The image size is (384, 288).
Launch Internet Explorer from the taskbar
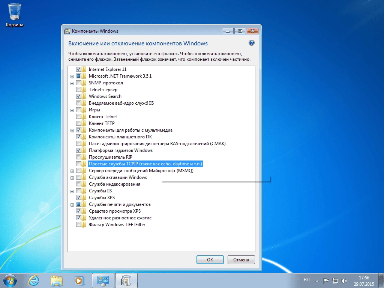[x=33, y=280]
